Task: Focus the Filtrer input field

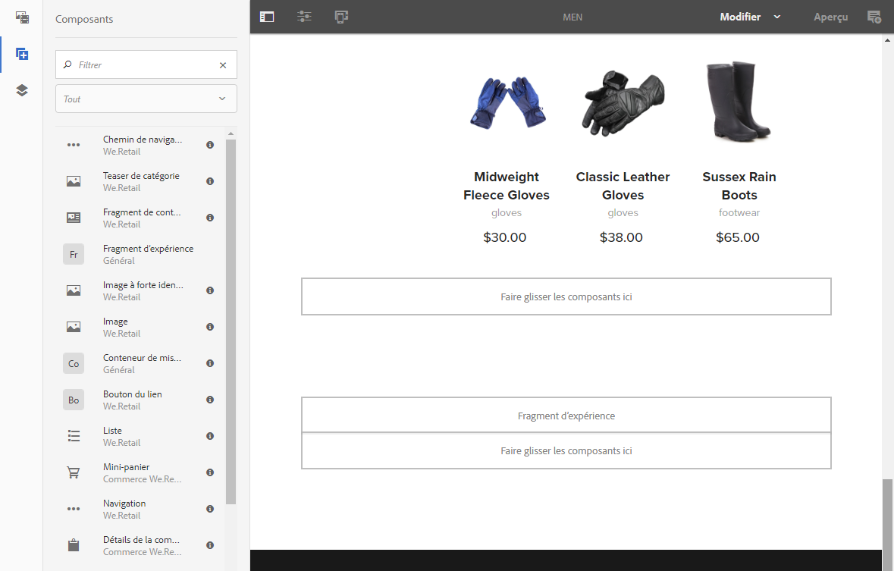Action: point(146,65)
